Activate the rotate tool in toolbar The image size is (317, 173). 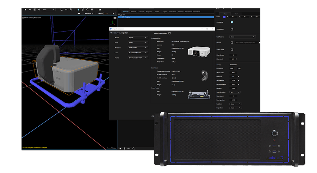coord(39,9)
